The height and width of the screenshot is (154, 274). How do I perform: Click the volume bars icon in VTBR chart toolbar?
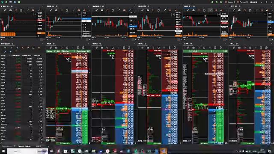[84, 10]
